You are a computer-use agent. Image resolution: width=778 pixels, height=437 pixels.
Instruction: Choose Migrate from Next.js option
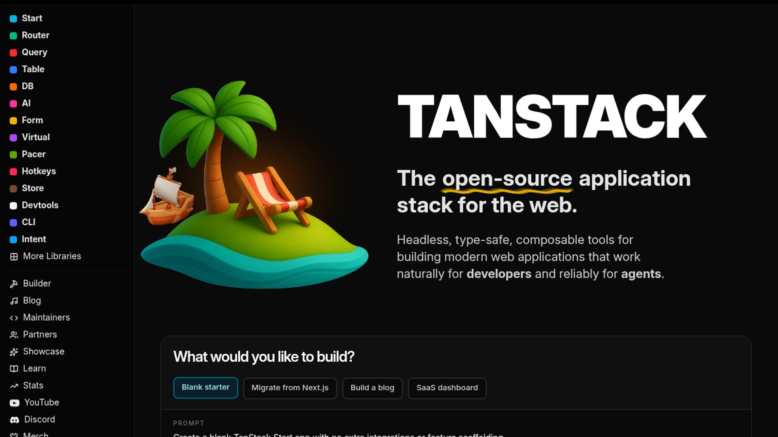pyautogui.click(x=290, y=388)
